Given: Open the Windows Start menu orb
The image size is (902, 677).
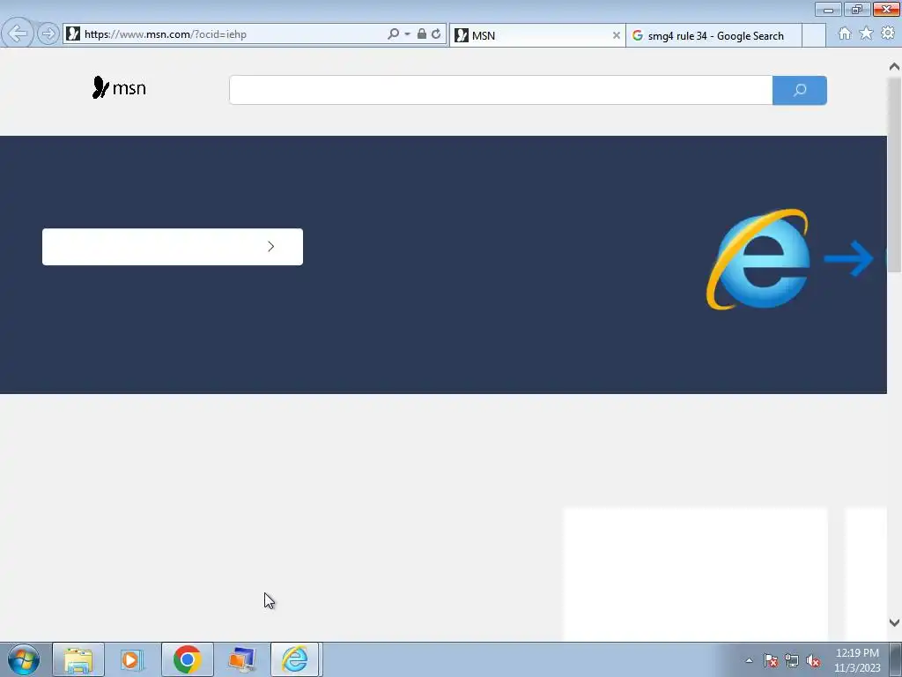Looking at the screenshot, I should (24, 659).
